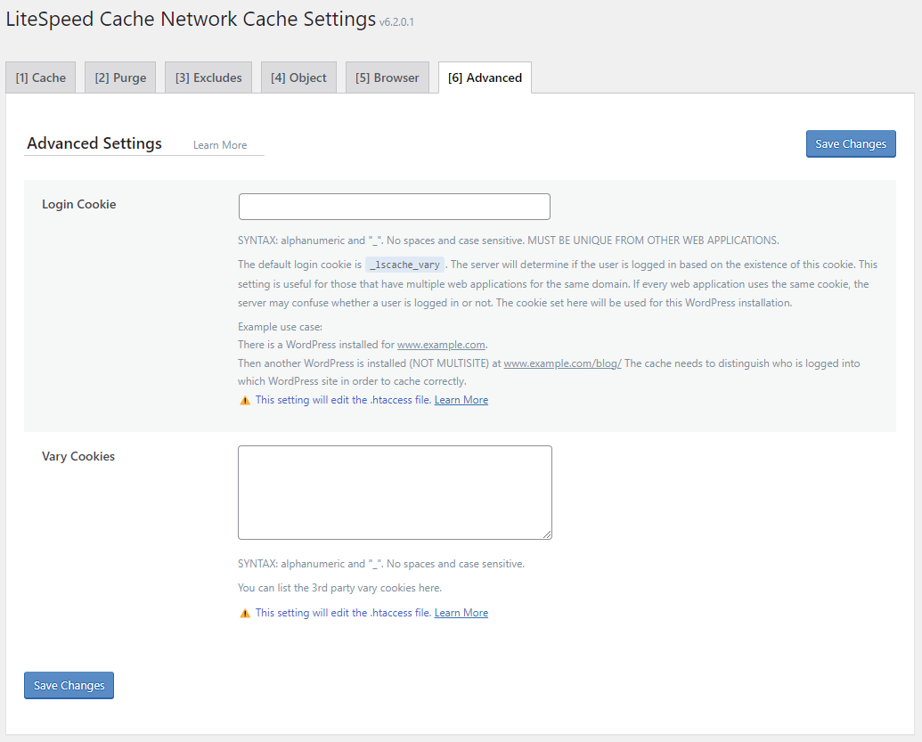Open the [2] Purge tab
Image resolution: width=922 pixels, height=742 pixels.
pyautogui.click(x=120, y=77)
